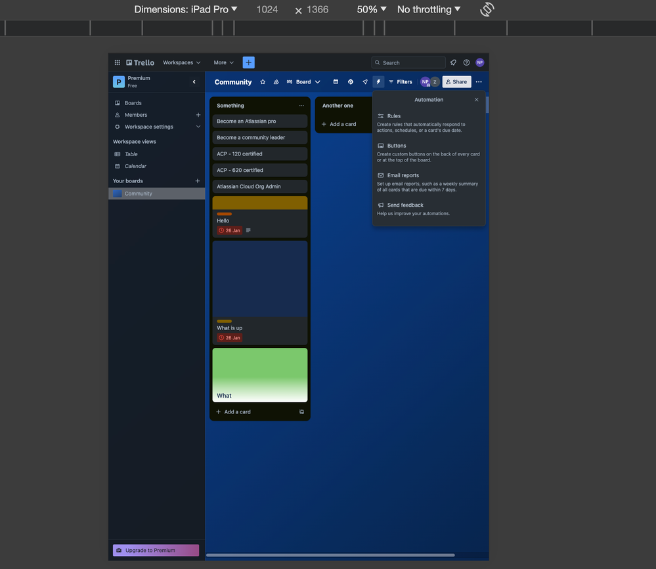Click the Share button
This screenshot has height=569, width=656.
click(456, 81)
